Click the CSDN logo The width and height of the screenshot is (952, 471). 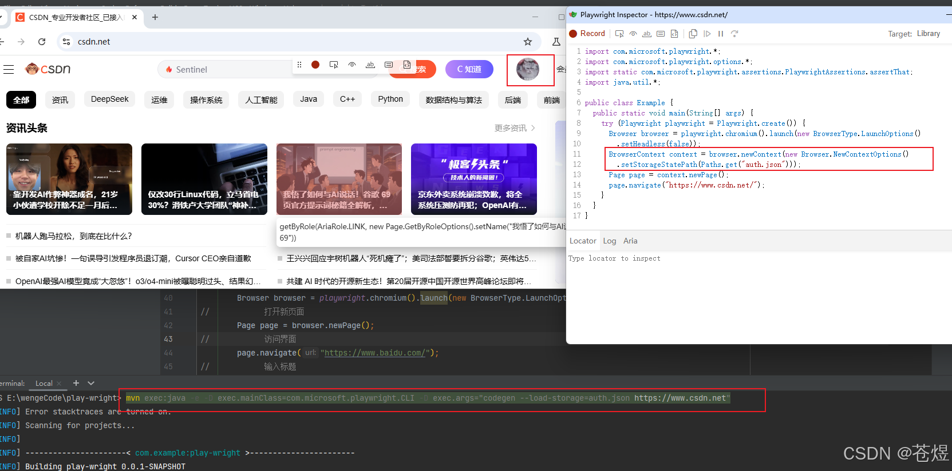tap(48, 69)
